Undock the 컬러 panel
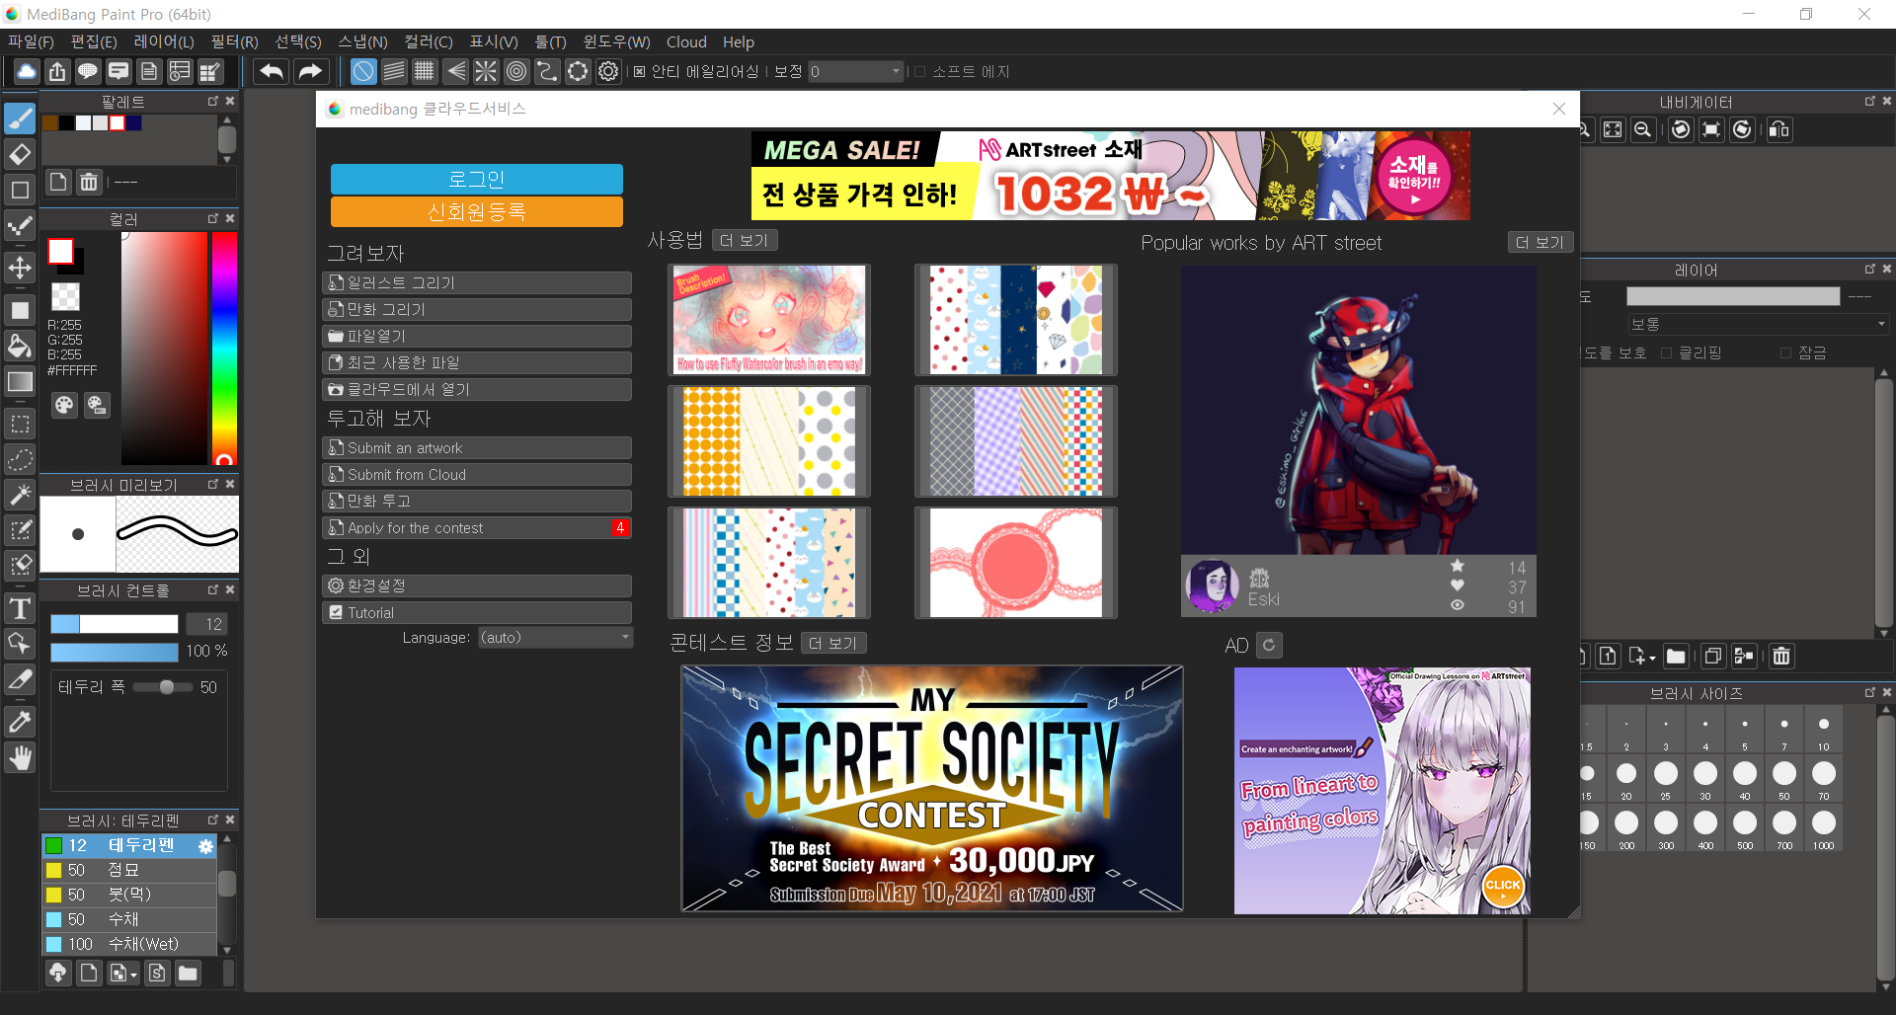Screen dimensions: 1896x1015 tap(212, 218)
